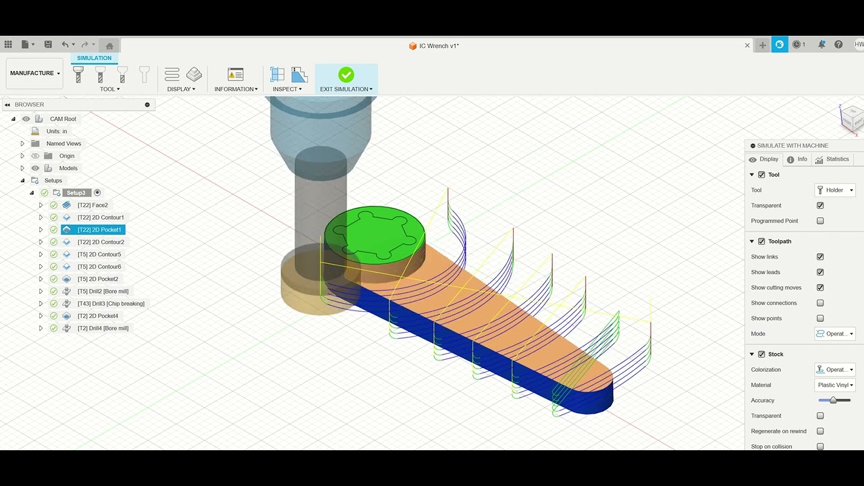Image resolution: width=864 pixels, height=486 pixels.
Task: Click the online extensions blue icon
Action: coord(780,45)
